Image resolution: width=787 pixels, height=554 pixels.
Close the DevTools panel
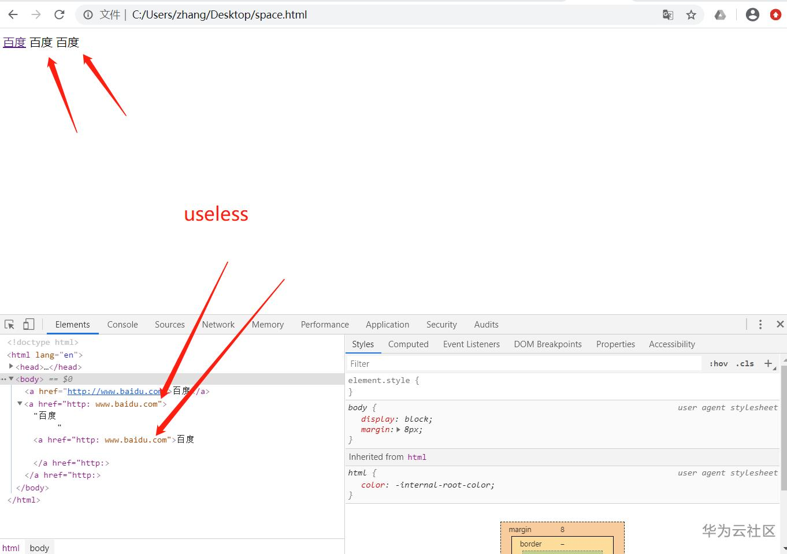[780, 324]
